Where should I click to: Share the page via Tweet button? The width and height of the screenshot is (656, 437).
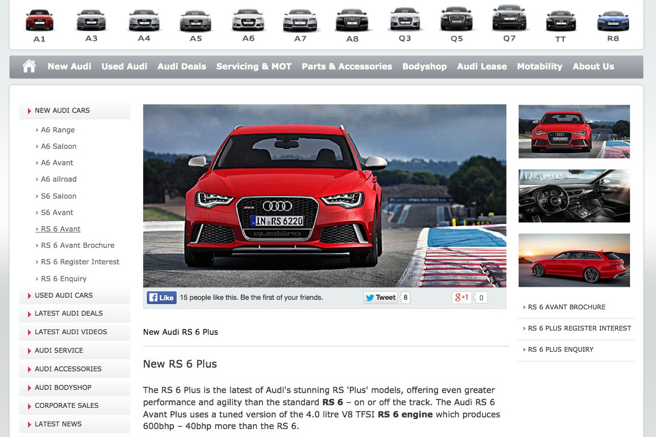coord(380,298)
